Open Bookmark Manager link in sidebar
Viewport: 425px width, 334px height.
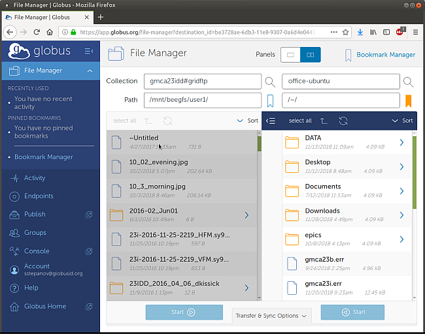[44, 157]
